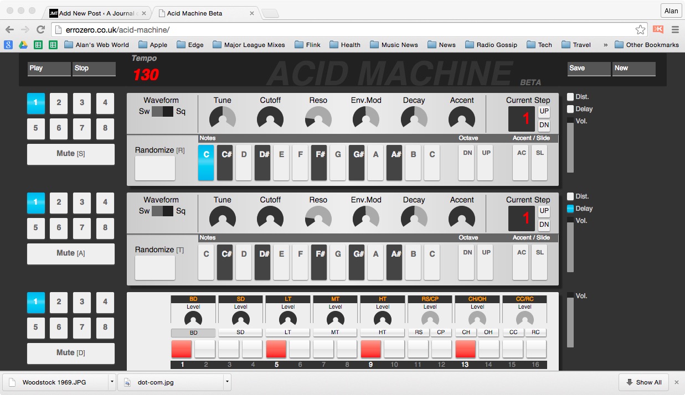Image resolution: width=685 pixels, height=395 pixels.
Task: Click the second synth's Decay knob
Action: [414, 217]
